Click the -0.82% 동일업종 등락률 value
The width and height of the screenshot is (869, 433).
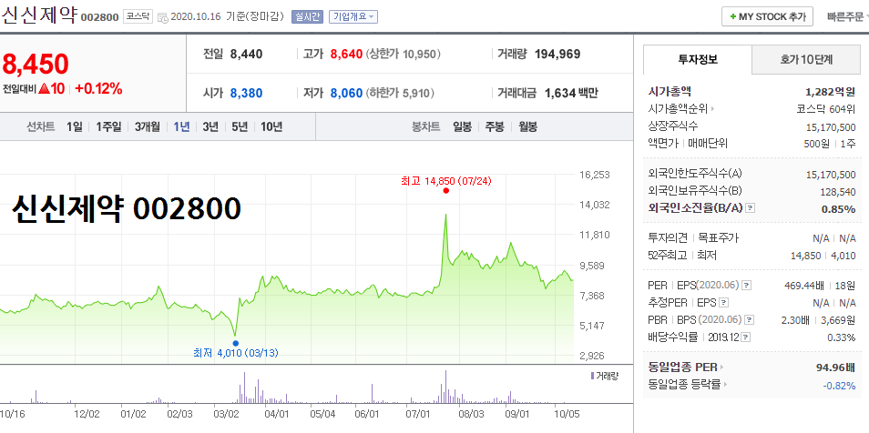(839, 385)
